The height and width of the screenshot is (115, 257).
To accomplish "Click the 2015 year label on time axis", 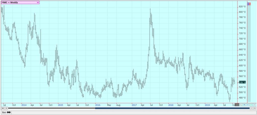I will click(x=60, y=105).
